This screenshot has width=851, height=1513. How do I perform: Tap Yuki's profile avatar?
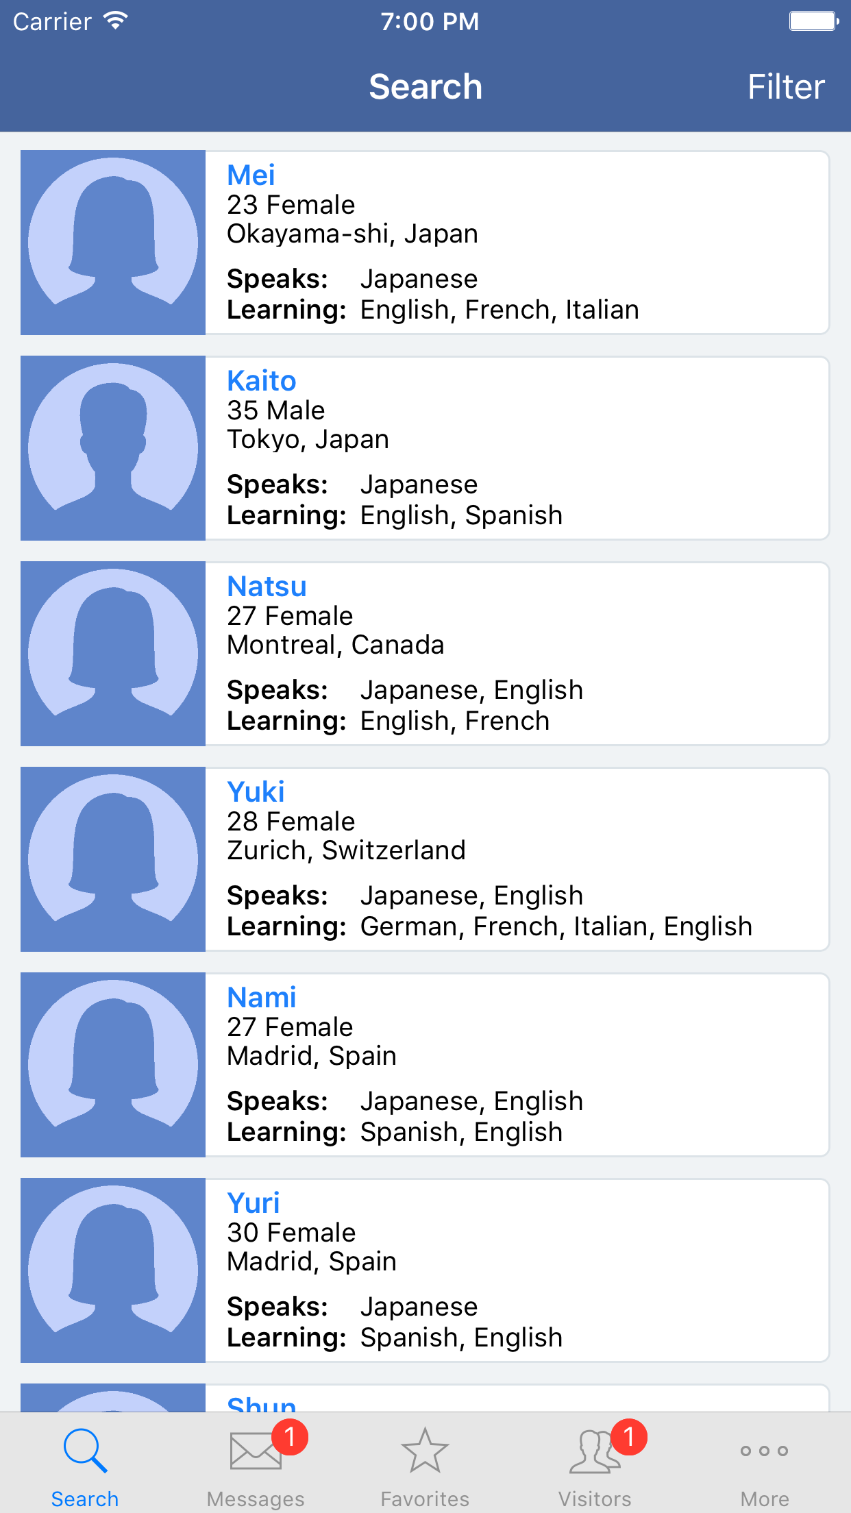click(x=113, y=859)
